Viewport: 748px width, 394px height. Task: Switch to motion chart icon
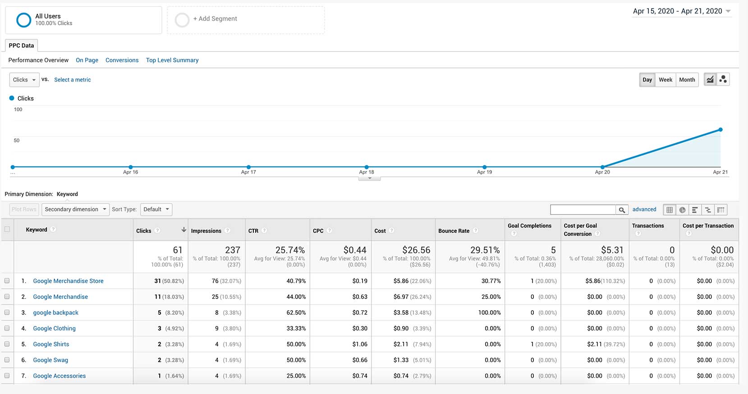coord(723,80)
